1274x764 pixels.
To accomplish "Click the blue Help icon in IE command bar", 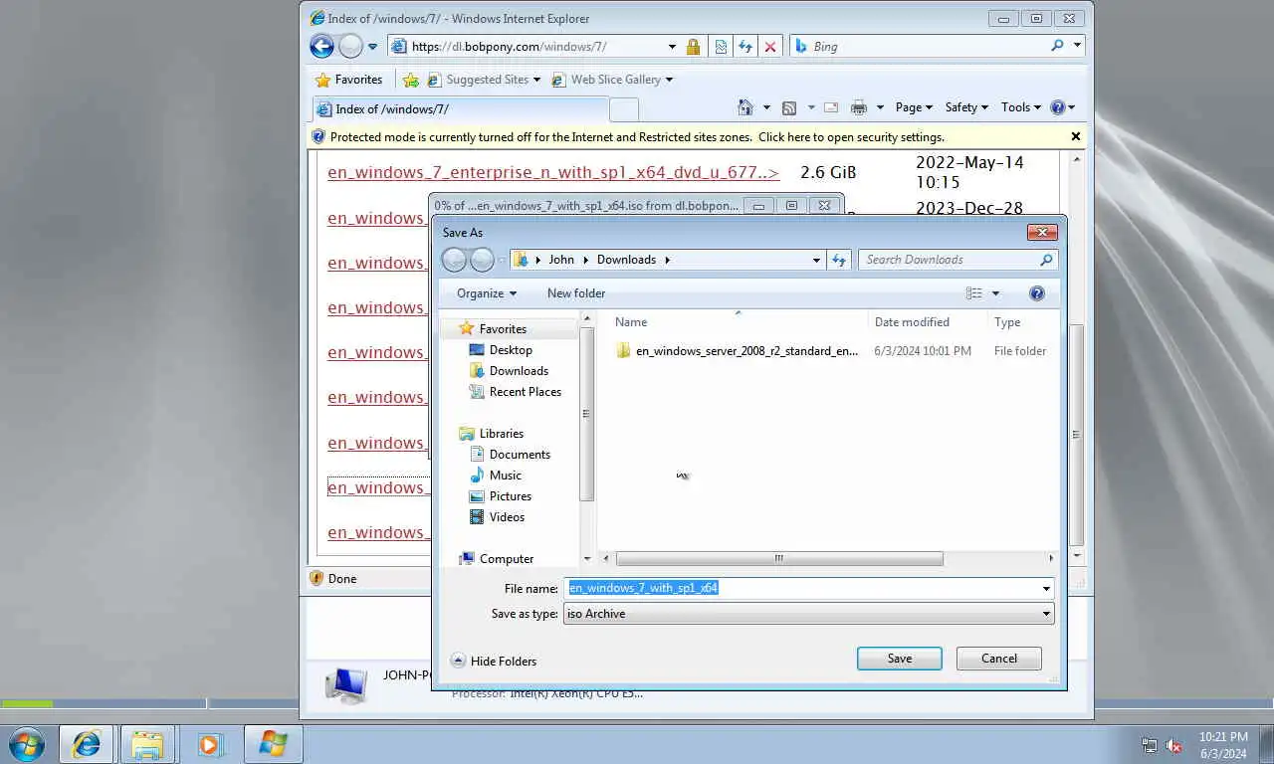I will (x=1057, y=107).
